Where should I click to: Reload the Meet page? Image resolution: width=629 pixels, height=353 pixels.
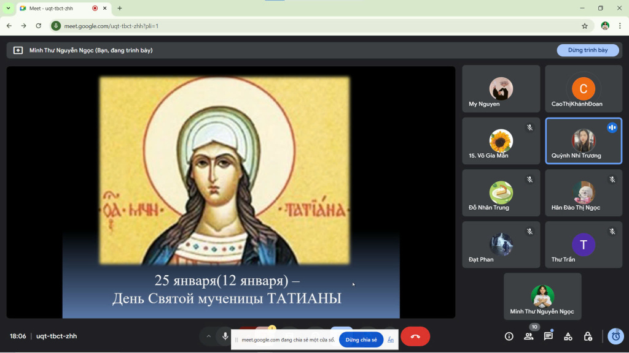(39, 26)
